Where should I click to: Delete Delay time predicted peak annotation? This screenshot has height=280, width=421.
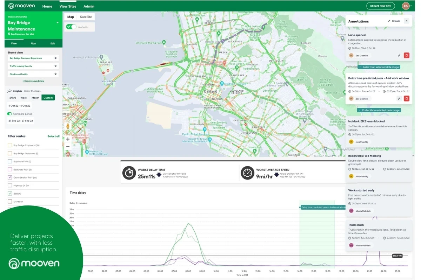[407, 99]
